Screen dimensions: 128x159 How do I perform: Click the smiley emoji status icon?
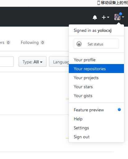[79, 44]
